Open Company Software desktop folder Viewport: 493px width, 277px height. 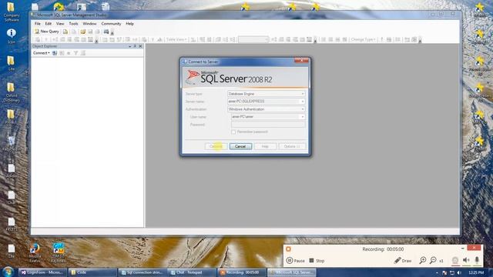[x=12, y=12]
